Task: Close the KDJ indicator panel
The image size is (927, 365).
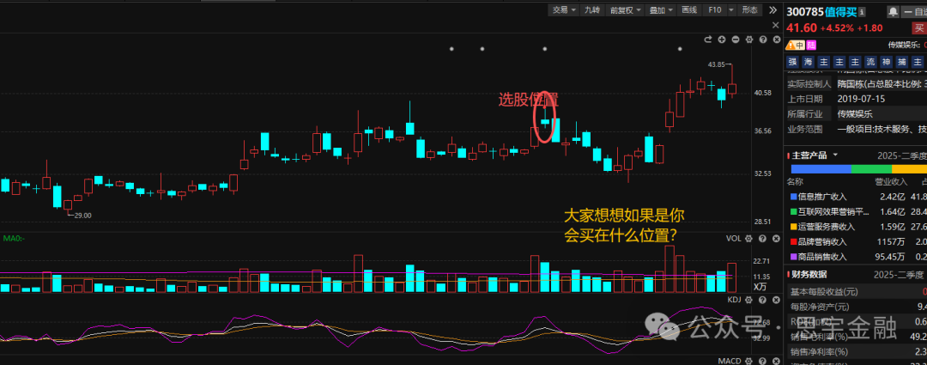Action: [776, 301]
